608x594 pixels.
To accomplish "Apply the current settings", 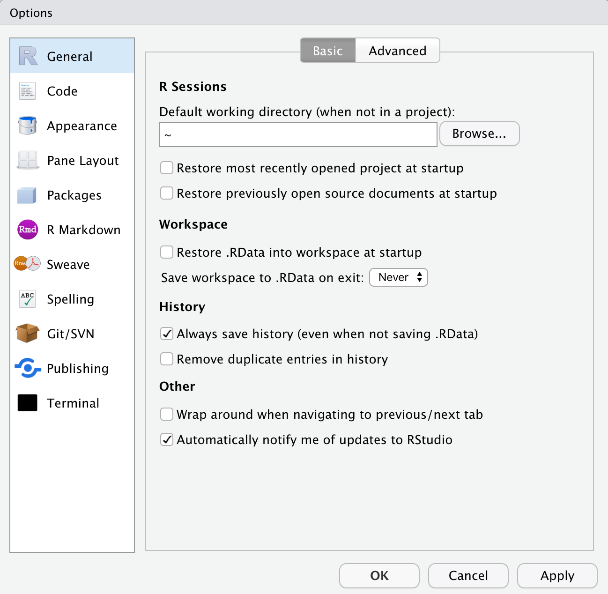I will [x=557, y=576].
